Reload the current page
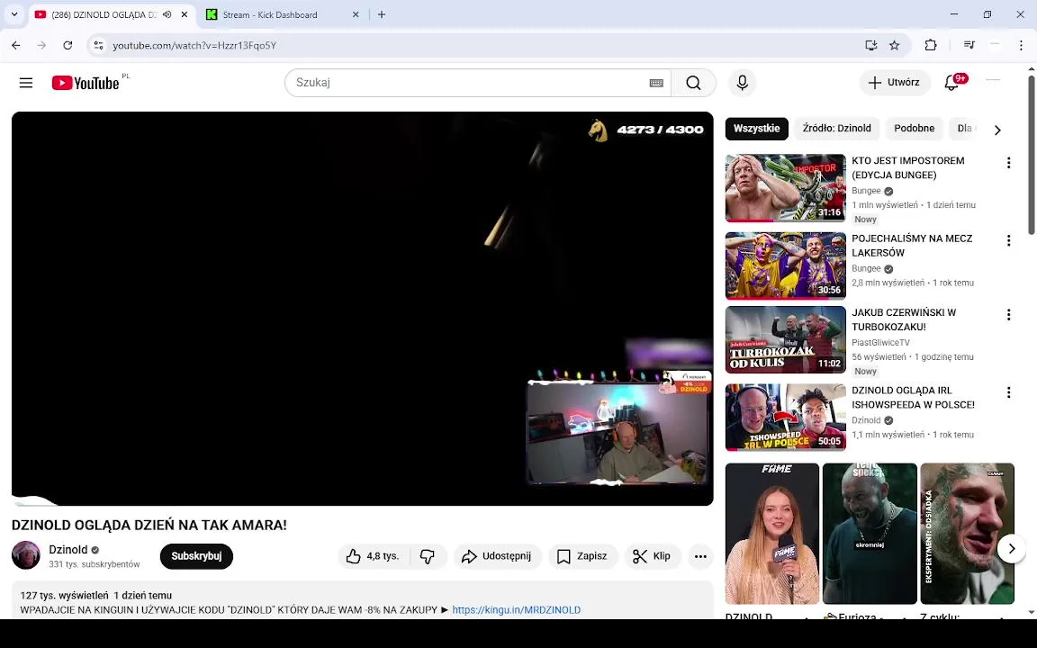Screen dimensions: 1037x648 tap(68, 45)
